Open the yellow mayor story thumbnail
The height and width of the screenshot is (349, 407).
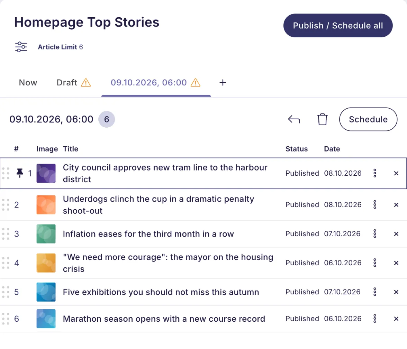46,263
